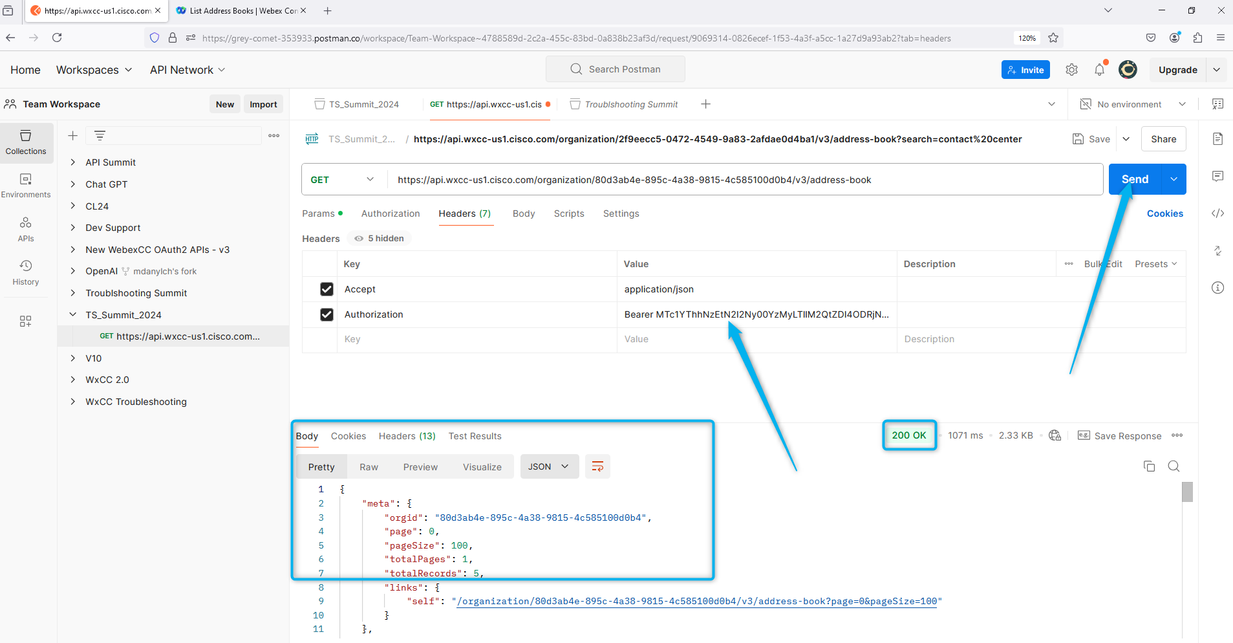Open the notifications bell
Screen dimensions: 1233x643
click(x=1100, y=70)
